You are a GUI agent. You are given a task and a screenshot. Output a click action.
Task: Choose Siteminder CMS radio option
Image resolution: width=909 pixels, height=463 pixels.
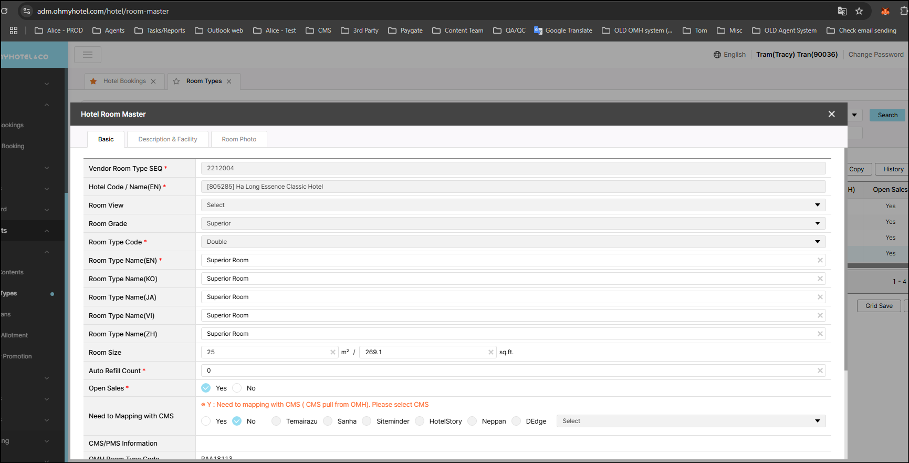tap(367, 421)
